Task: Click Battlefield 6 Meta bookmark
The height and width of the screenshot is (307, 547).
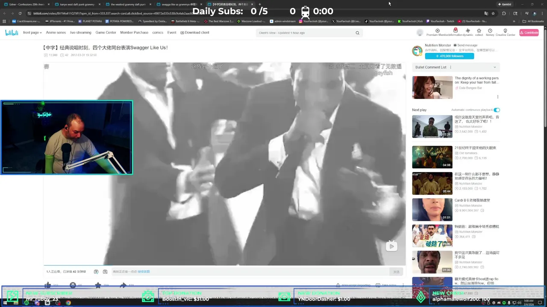Action: [x=185, y=21]
